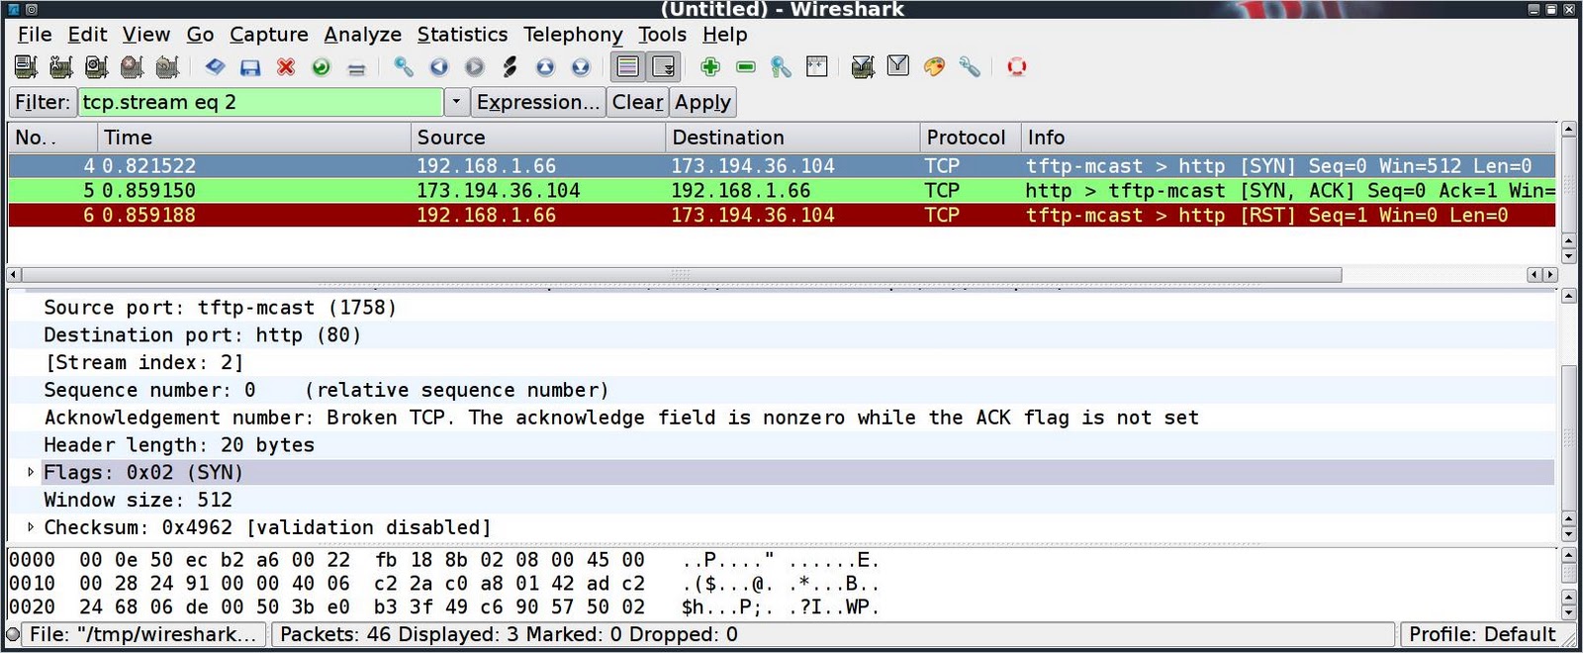This screenshot has width=1583, height=653.
Task: Go back in packet history
Action: click(439, 67)
